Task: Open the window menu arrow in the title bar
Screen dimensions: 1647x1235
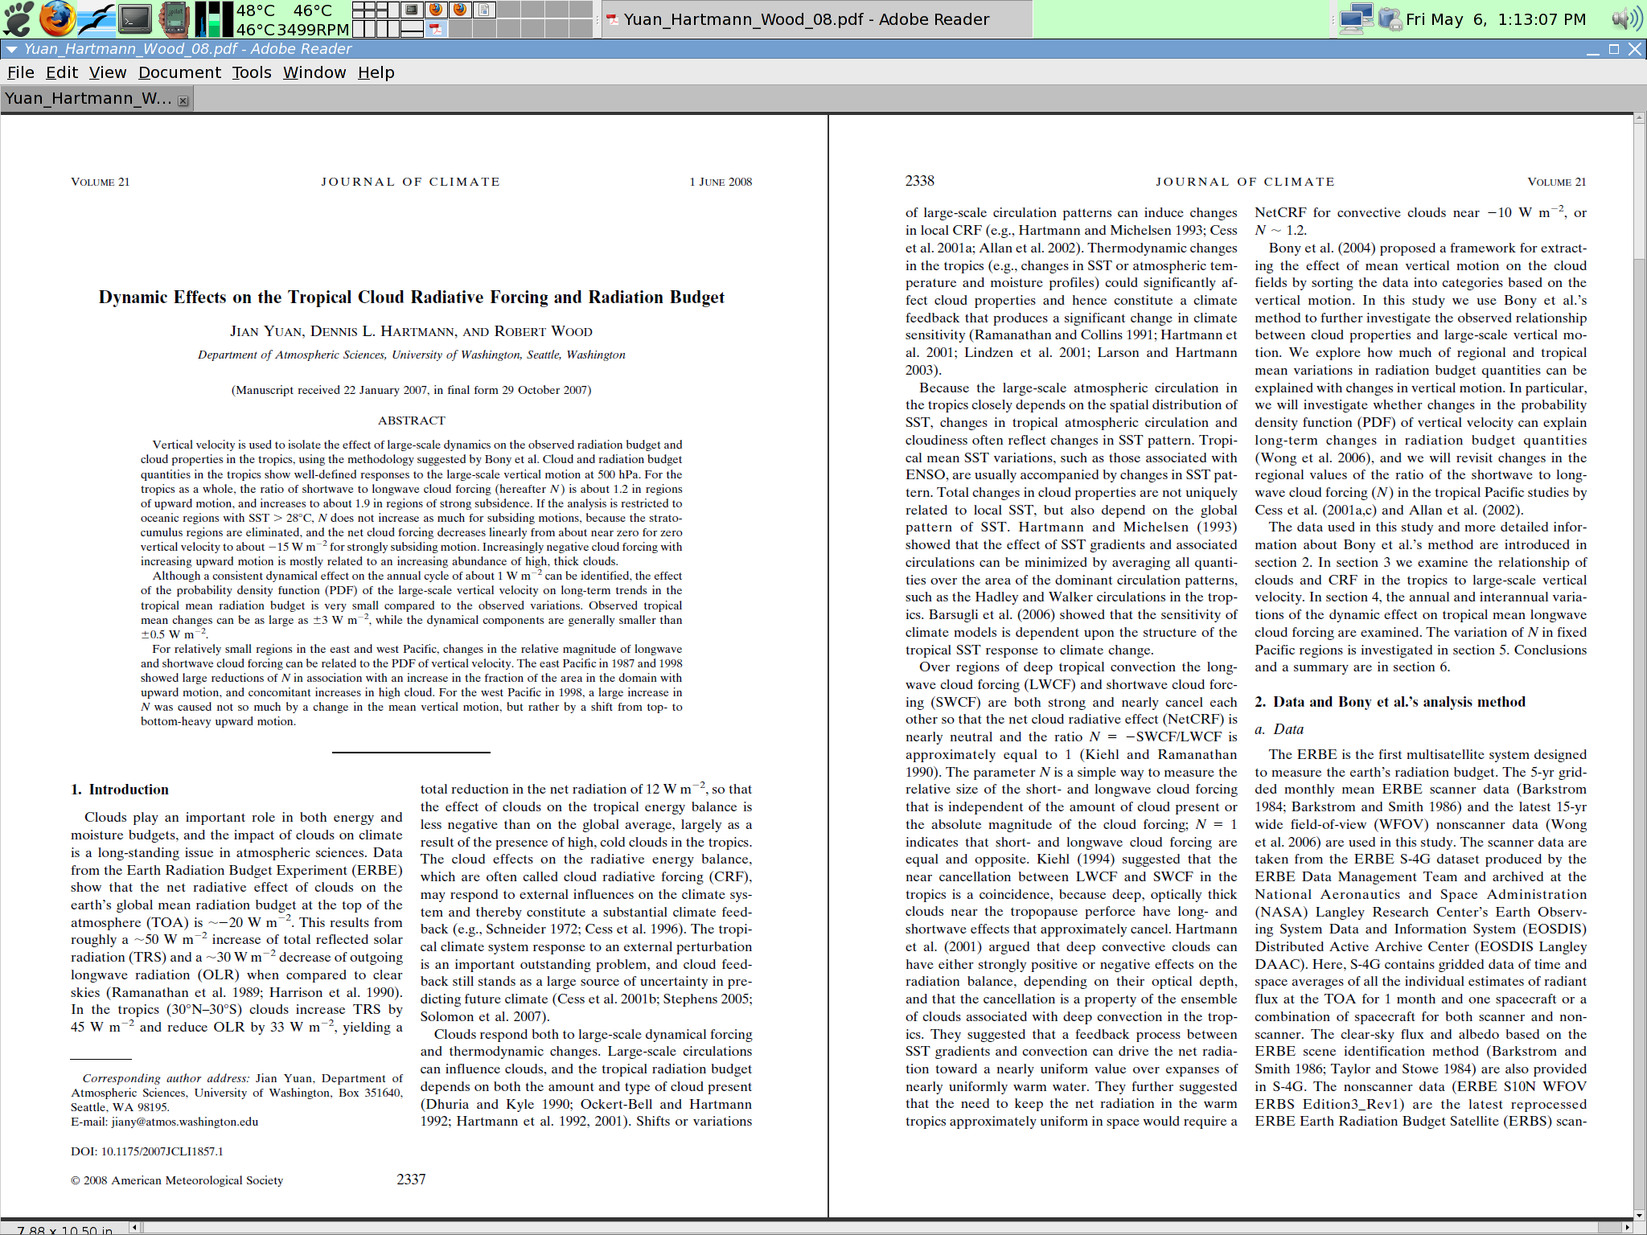Action: point(11,49)
